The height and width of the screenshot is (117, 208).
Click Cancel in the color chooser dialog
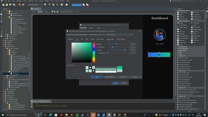point(122,77)
